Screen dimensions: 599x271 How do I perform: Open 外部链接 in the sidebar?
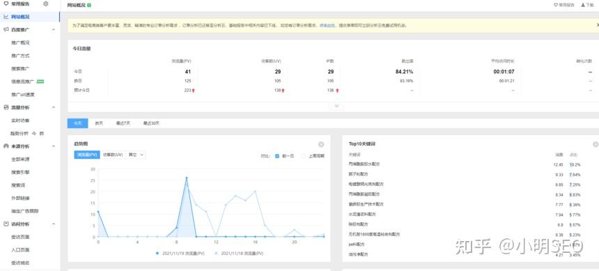[20, 198]
